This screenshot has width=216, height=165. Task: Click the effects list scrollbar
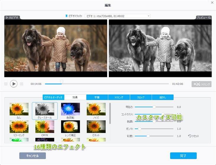(x=110, y=114)
